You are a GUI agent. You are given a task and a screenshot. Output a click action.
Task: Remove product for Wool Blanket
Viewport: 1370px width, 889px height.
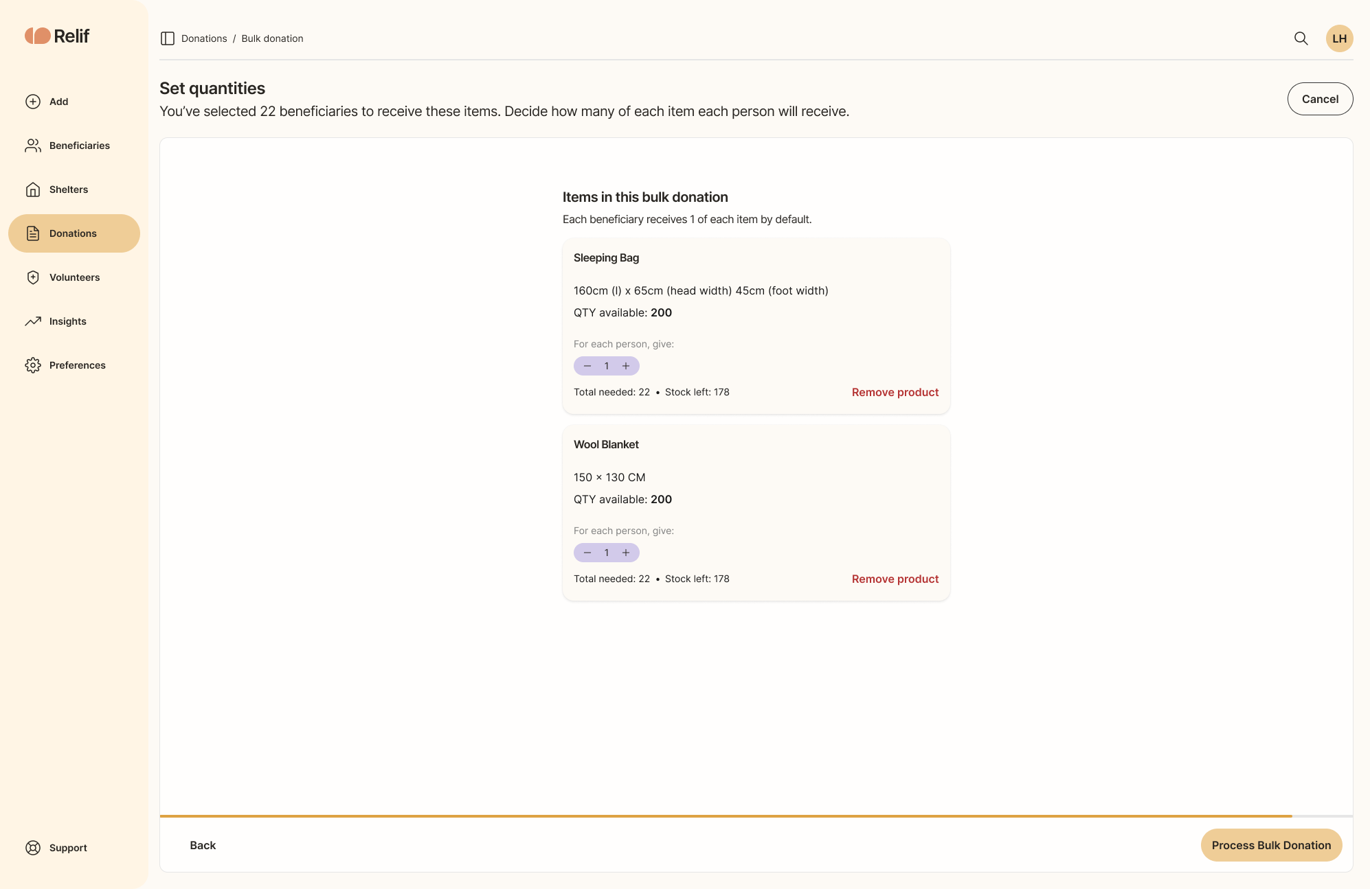click(895, 579)
